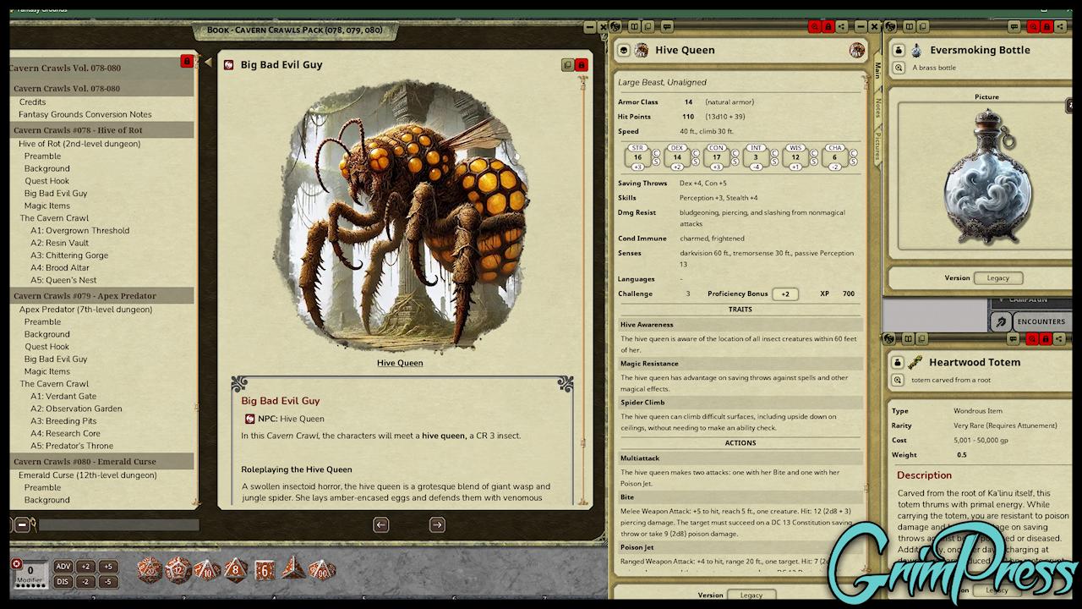
Task: Click identify magnifier beside 'totem carved from a root'
Action: point(898,380)
